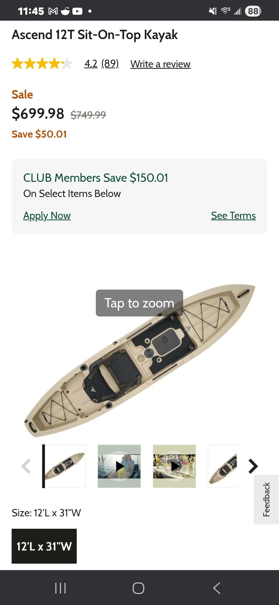Image resolution: width=279 pixels, height=605 pixels.
Task: Select the 12'L x 31"W size option
Action: pyautogui.click(x=44, y=546)
